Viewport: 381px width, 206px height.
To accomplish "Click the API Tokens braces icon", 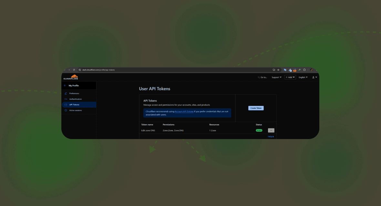I will 66,105.
